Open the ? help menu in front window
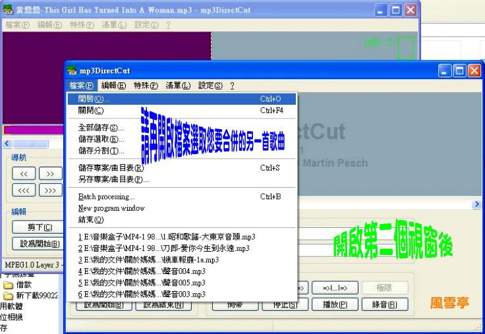Viewport: 485px width, 334px height. [232, 86]
